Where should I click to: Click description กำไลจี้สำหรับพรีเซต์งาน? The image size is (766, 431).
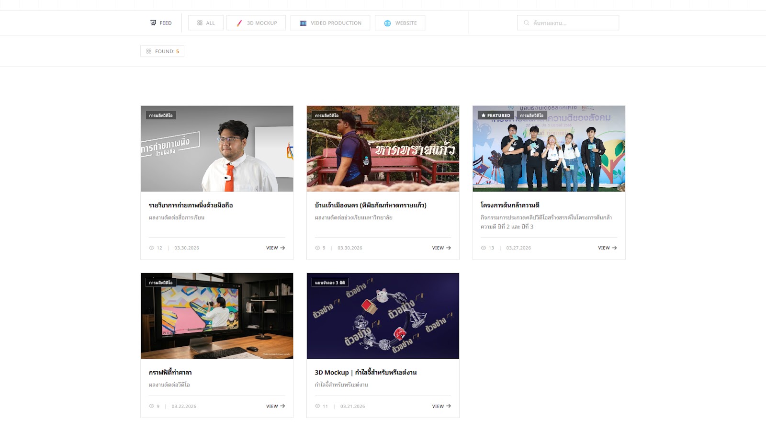pyautogui.click(x=341, y=385)
